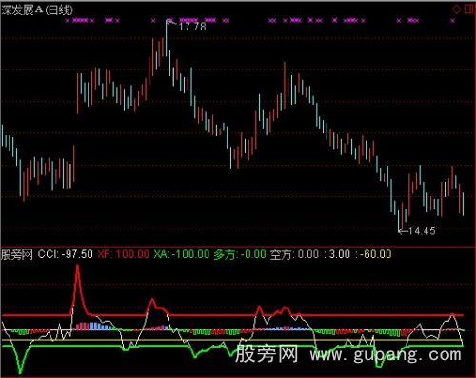Select the chart title 深发展A (日线)
Screen dimensions: 476x378
pyautogui.click(x=37, y=10)
